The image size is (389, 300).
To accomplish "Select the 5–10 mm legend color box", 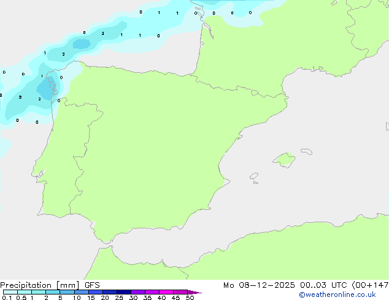I will (x=67, y=292).
